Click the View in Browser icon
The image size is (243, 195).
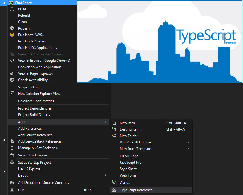(12, 60)
